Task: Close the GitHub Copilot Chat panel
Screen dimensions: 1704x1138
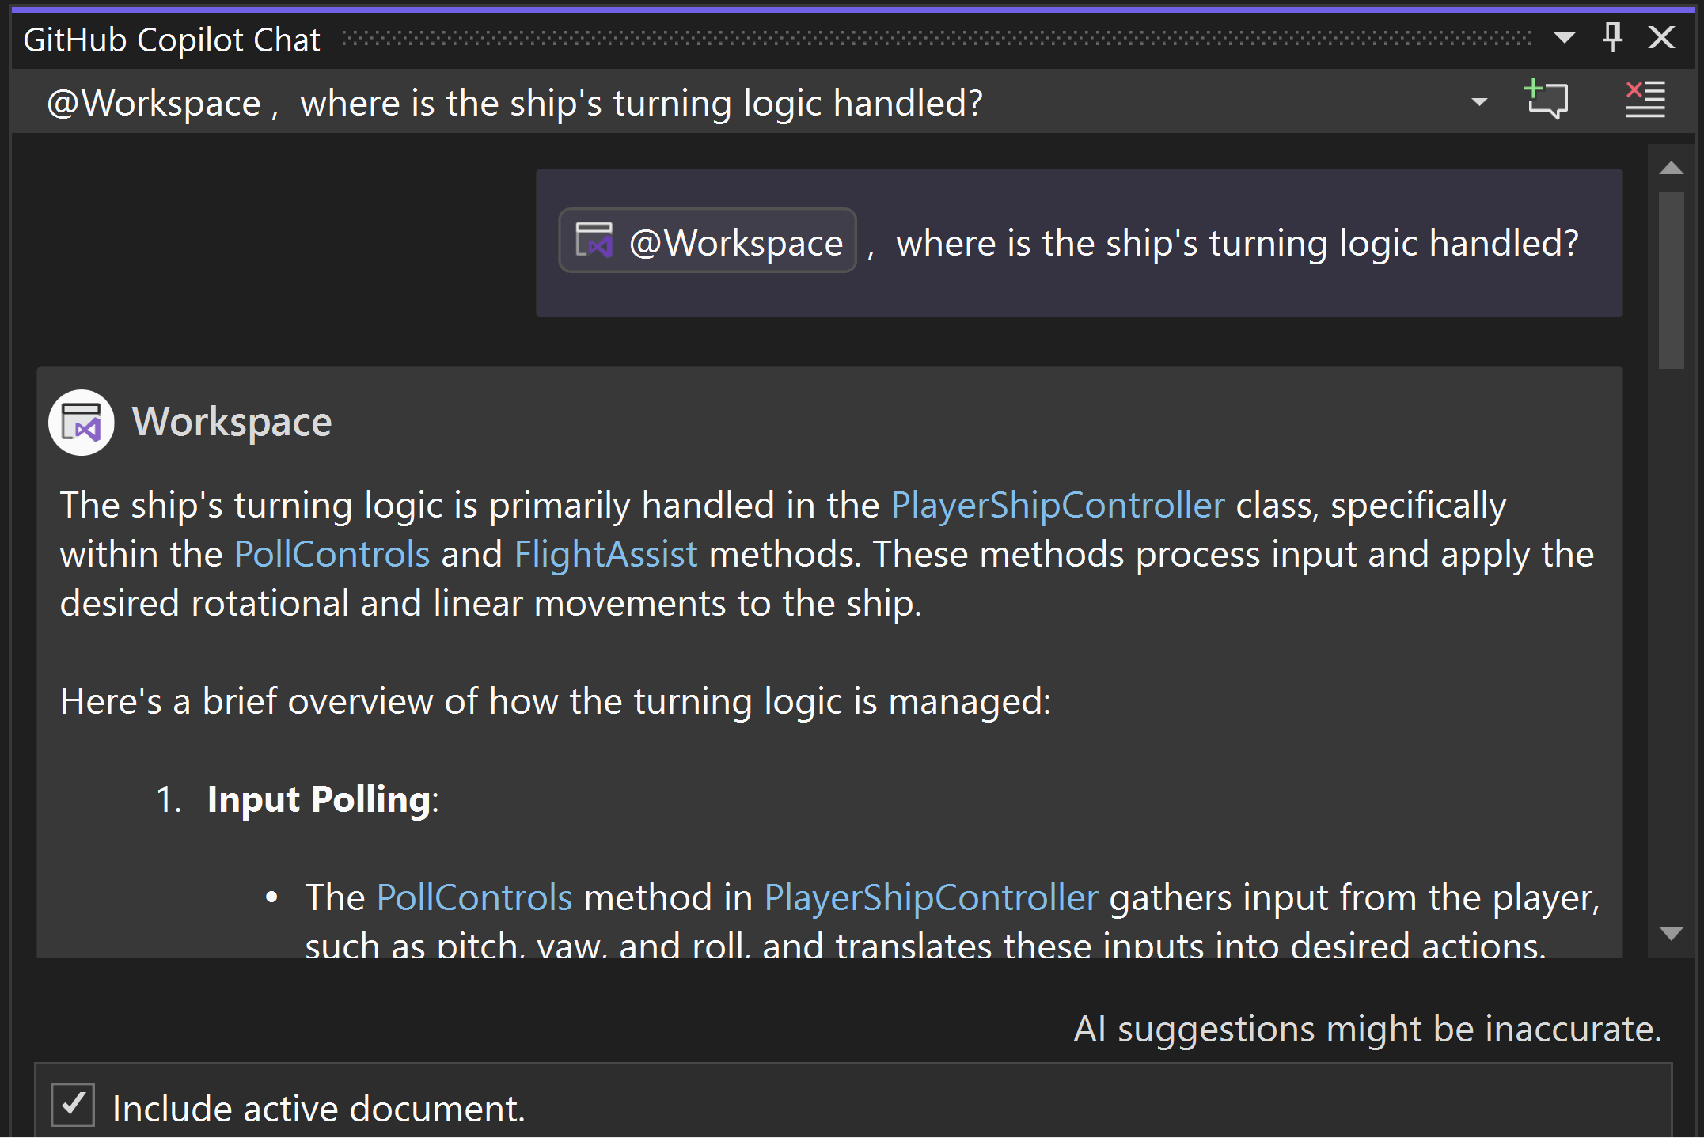Action: (x=1661, y=37)
